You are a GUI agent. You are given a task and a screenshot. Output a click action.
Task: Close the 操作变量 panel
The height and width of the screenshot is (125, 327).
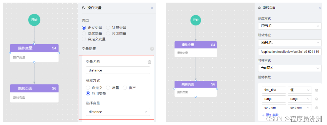152,8
